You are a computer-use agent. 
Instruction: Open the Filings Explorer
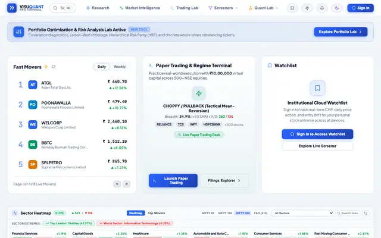tap(225, 180)
